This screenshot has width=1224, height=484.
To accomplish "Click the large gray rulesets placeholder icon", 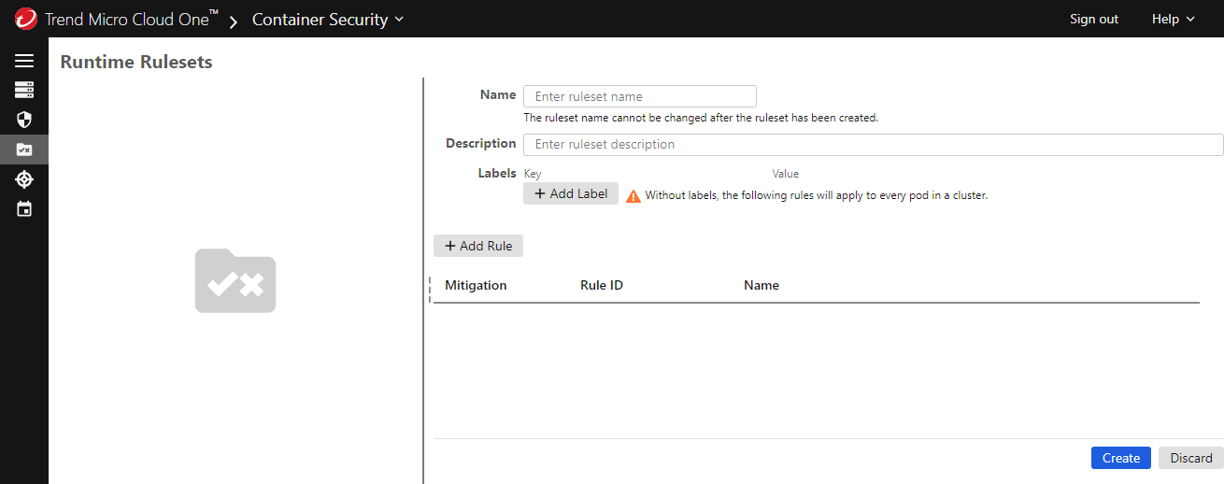I will pos(235,280).
